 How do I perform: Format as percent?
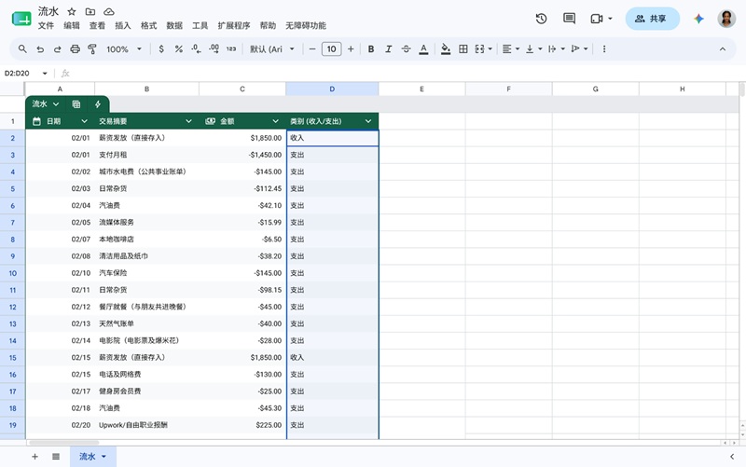tap(178, 49)
